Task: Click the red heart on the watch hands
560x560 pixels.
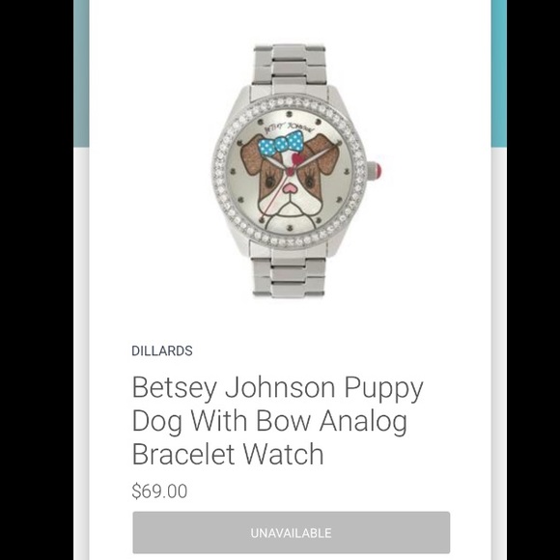Action: pyautogui.click(x=296, y=158)
